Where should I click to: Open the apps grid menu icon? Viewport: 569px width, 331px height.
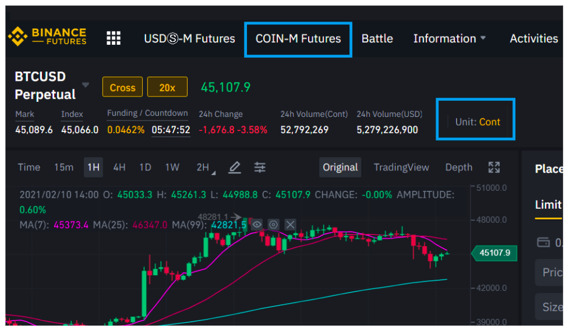[114, 38]
